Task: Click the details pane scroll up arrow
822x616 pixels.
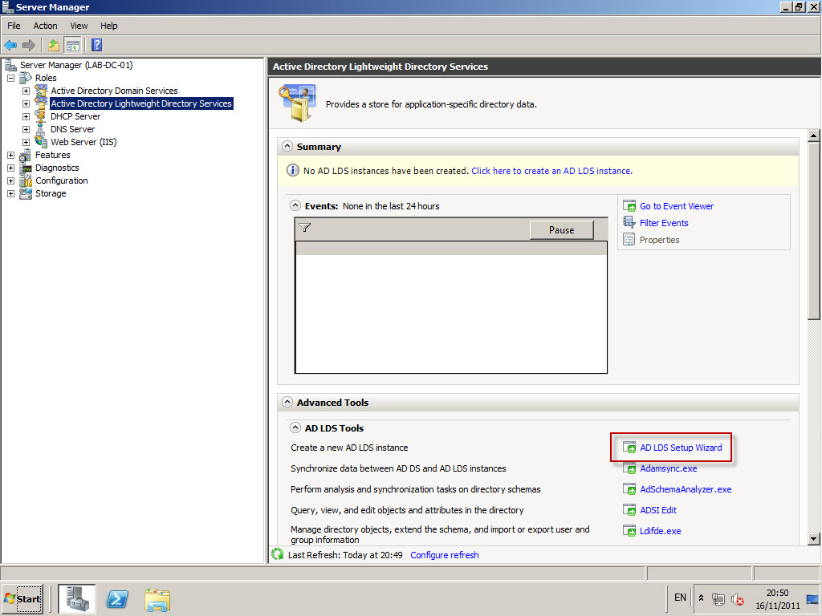Action: [x=813, y=136]
